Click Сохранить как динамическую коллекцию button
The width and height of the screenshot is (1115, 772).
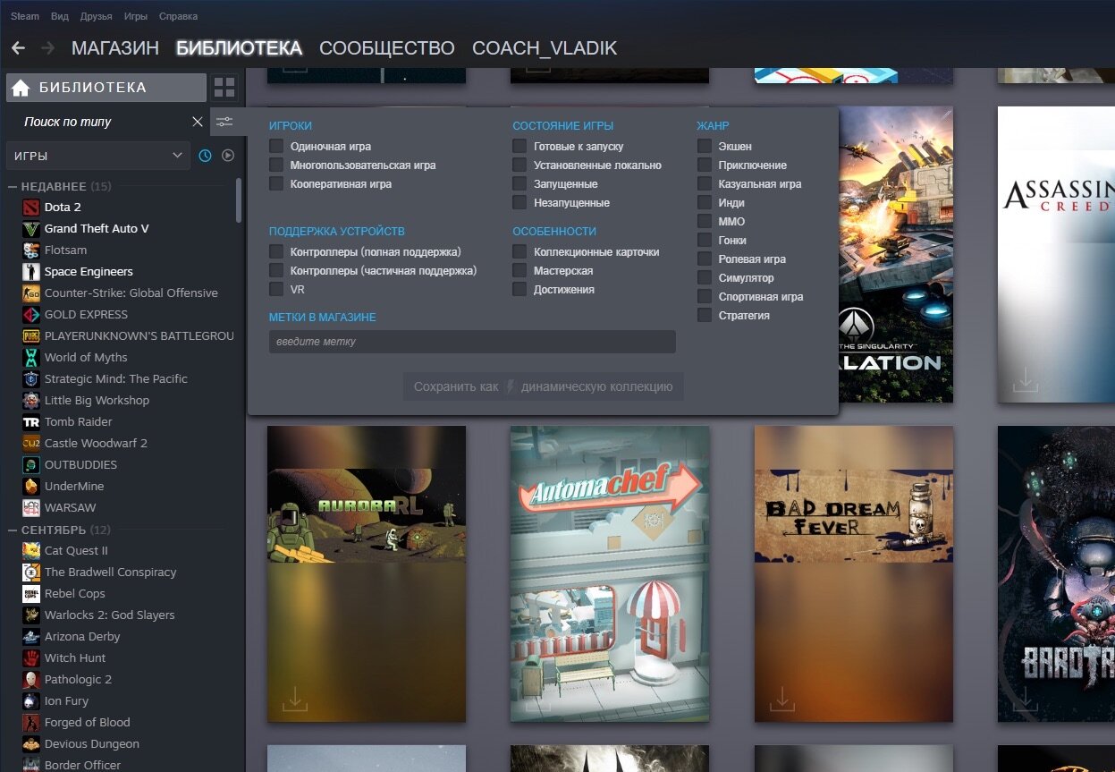[544, 386]
